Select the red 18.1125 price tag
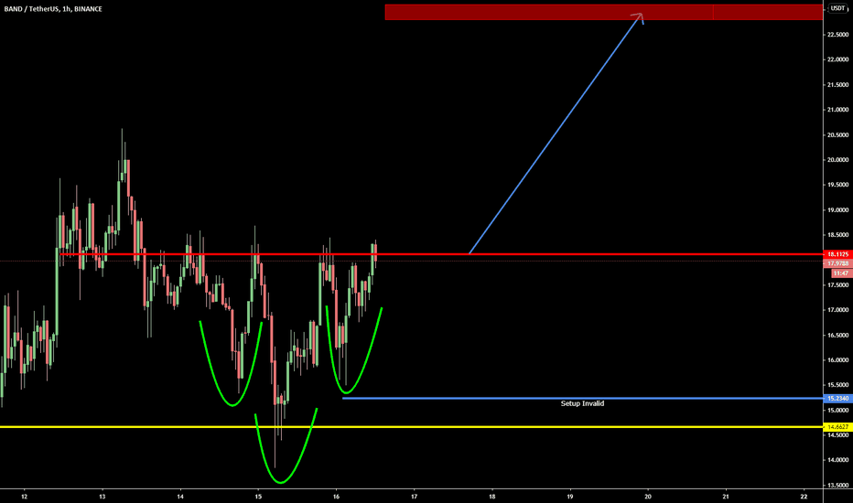This screenshot has height=503, width=853. (837, 254)
